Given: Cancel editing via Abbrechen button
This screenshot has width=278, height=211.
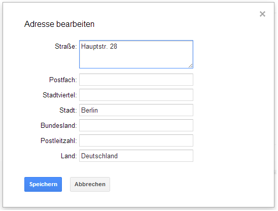Looking at the screenshot, I should (x=90, y=185).
